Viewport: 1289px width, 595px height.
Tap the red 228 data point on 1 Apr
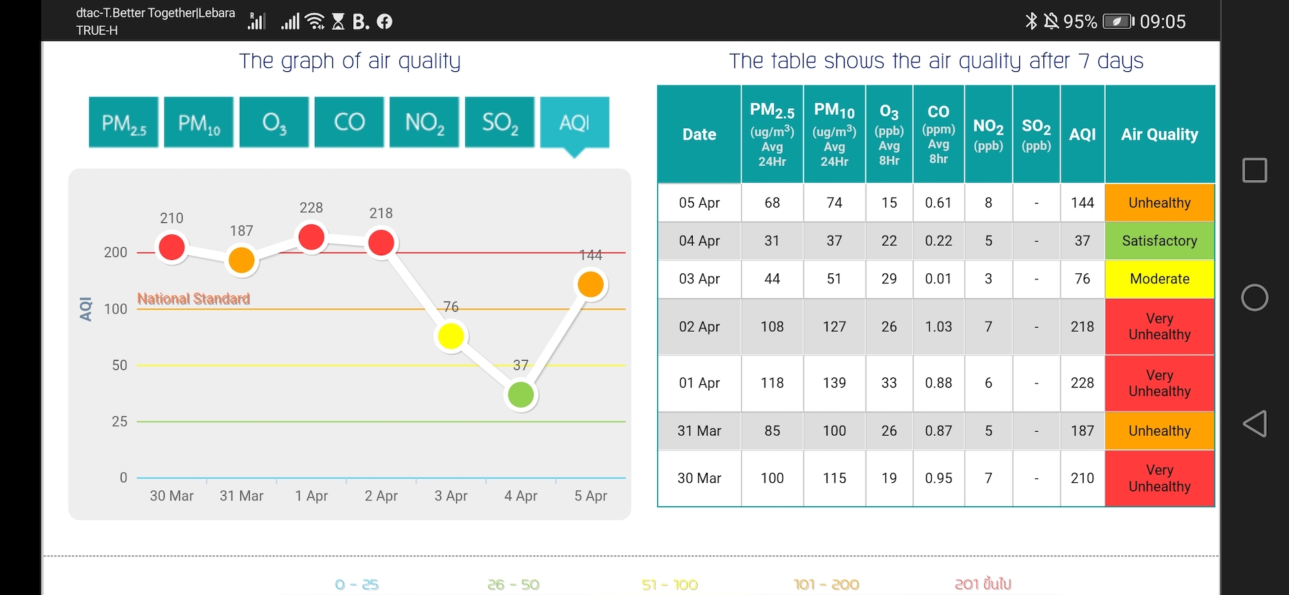pos(312,237)
